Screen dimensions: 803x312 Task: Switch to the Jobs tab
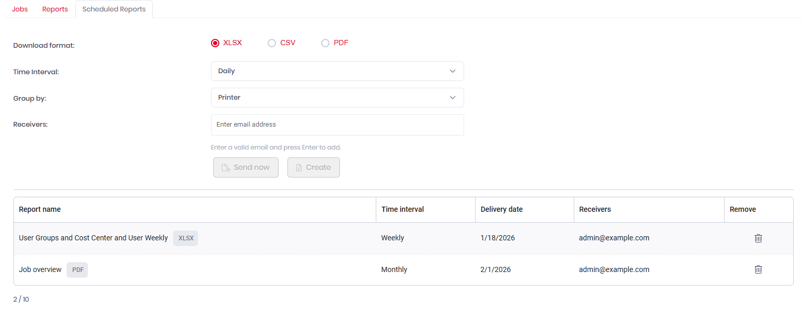point(20,9)
